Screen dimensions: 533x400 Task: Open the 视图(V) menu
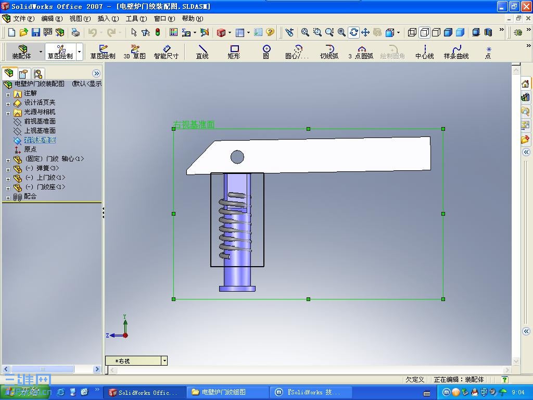coord(80,18)
